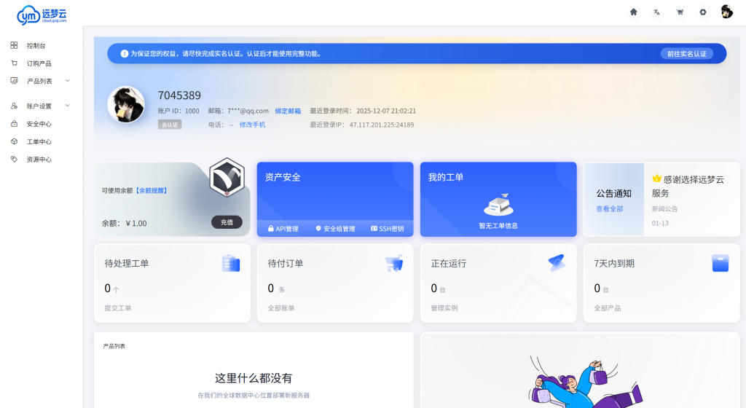Image resolution: width=746 pixels, height=408 pixels.
Task: Click the 充值 recharge button
Action: point(227,222)
